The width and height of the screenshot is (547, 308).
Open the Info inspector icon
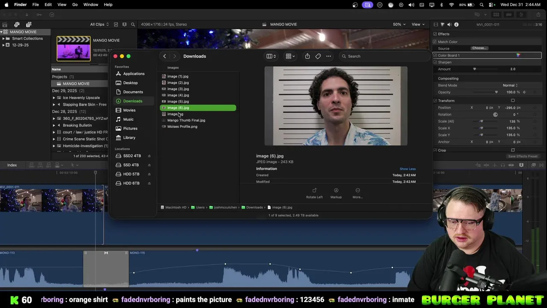(456, 24)
